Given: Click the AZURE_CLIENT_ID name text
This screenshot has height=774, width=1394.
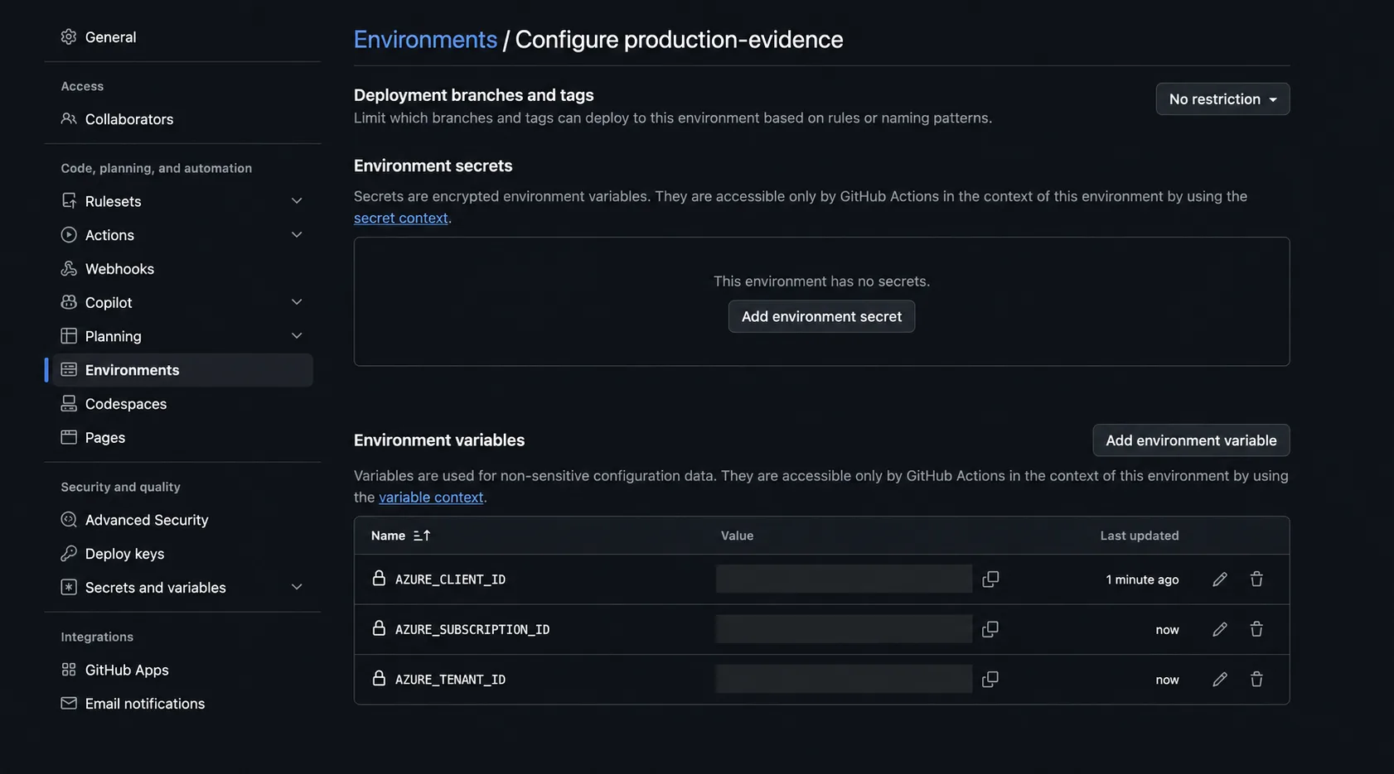Looking at the screenshot, I should click(x=450, y=579).
